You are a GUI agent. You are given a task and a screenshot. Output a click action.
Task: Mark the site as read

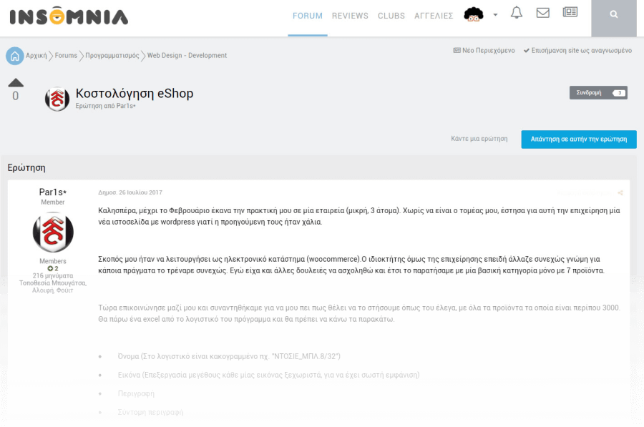(x=577, y=51)
